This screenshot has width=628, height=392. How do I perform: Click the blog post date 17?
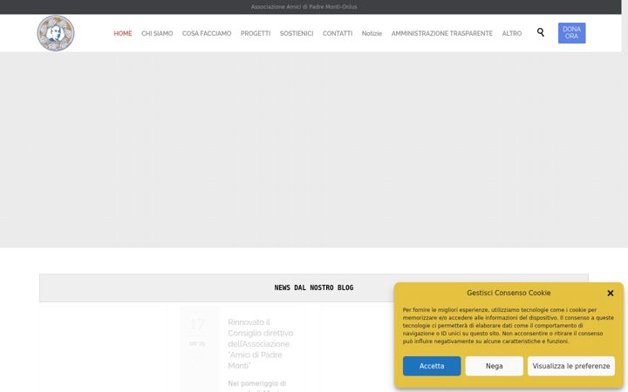197,325
